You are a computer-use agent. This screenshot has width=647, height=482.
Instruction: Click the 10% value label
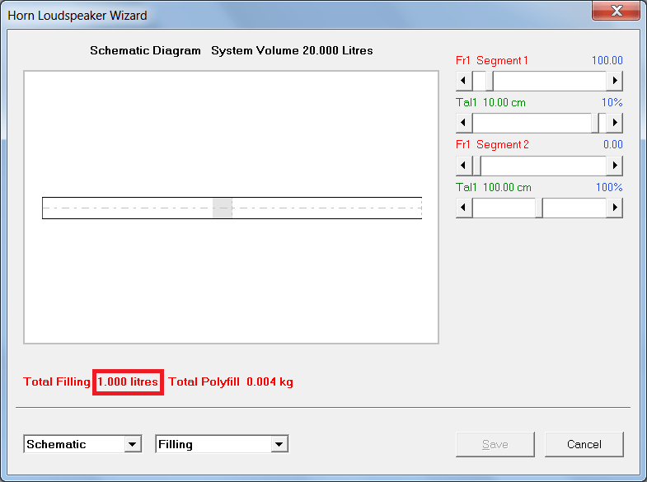(x=612, y=103)
